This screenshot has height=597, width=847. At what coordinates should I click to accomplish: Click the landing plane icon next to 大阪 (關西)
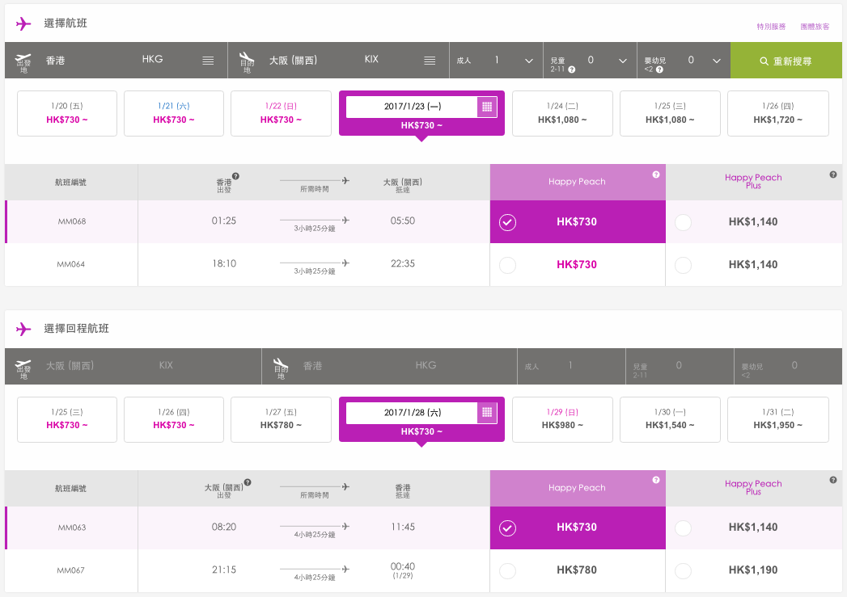pyautogui.click(x=247, y=57)
